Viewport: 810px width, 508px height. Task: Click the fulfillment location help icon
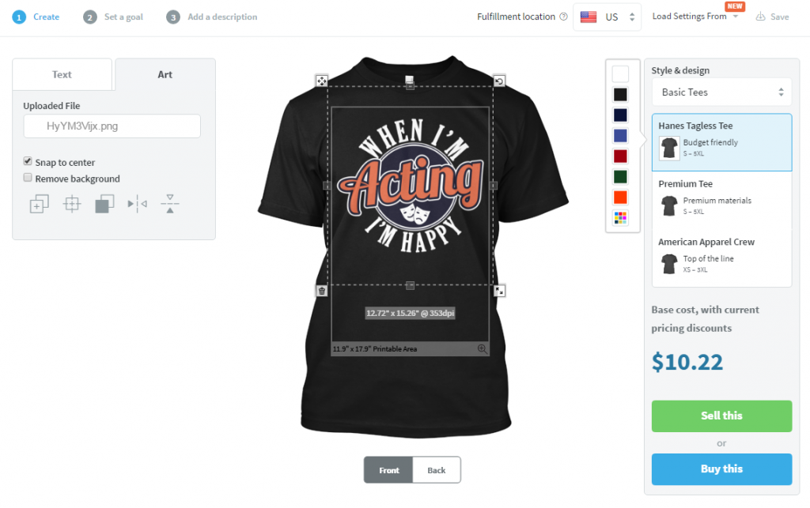coord(563,17)
